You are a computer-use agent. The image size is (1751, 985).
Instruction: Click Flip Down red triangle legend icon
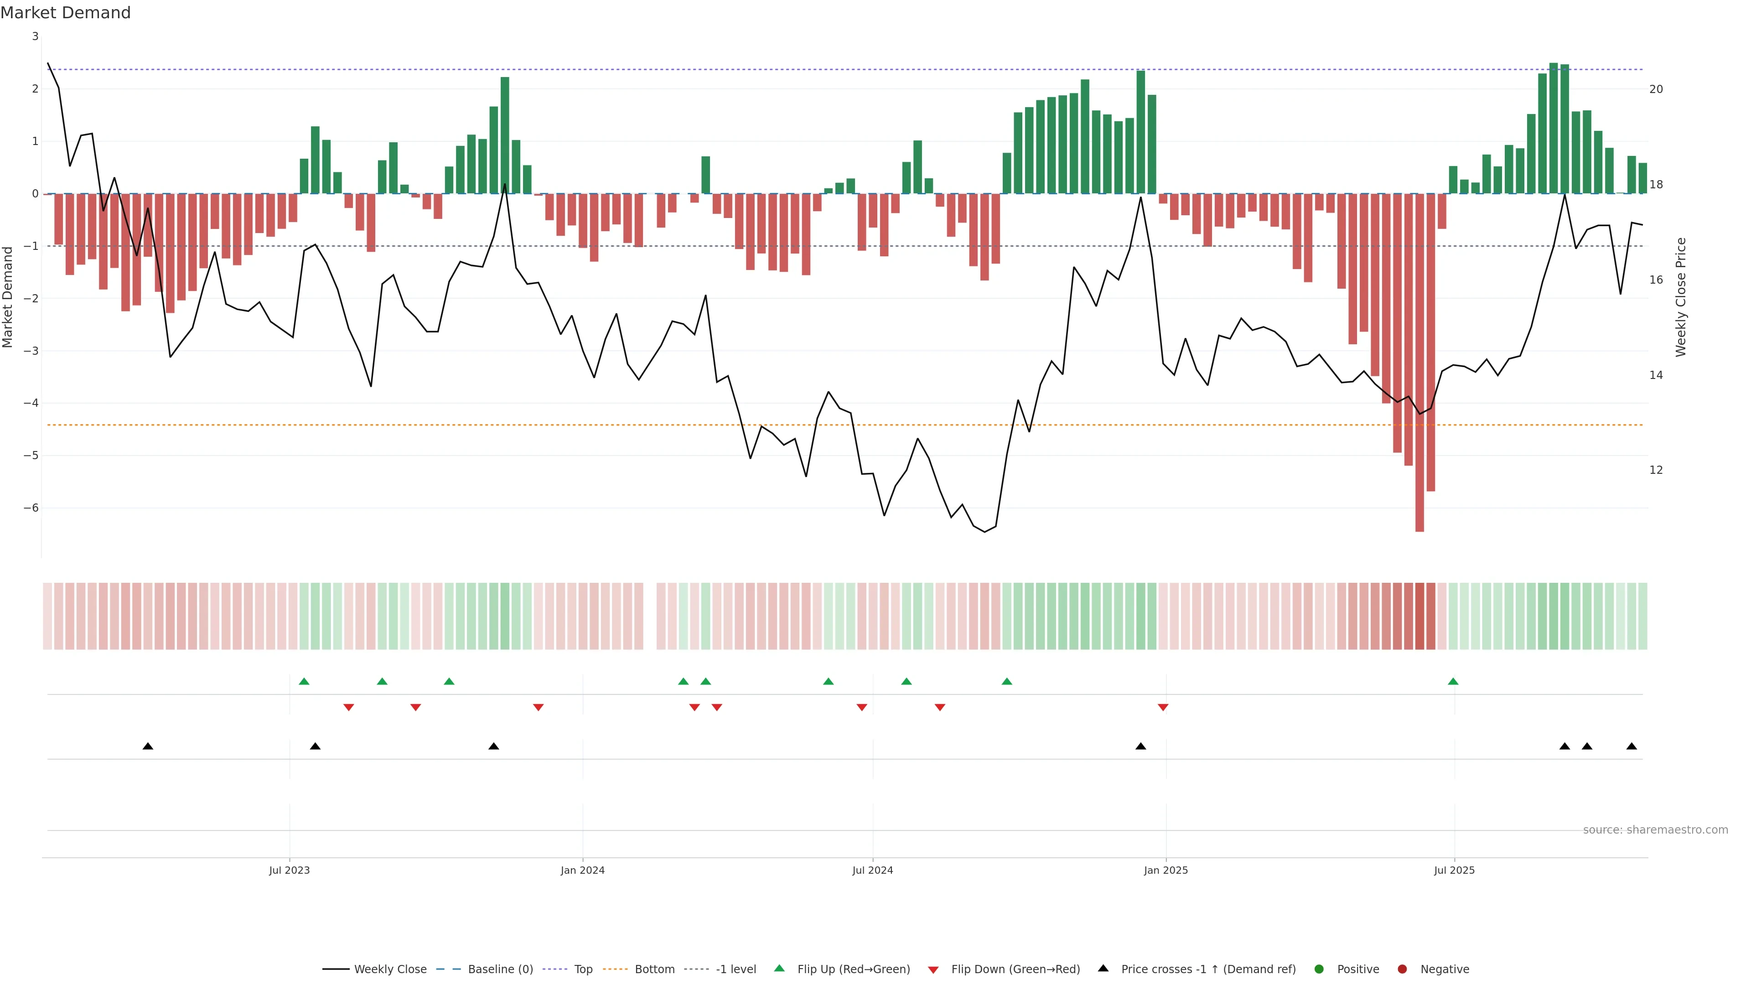[x=933, y=970]
